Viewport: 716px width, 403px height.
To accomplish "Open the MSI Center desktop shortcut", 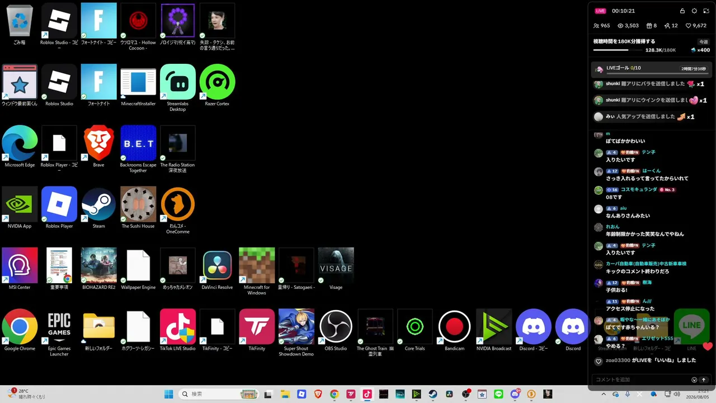I will (20, 269).
